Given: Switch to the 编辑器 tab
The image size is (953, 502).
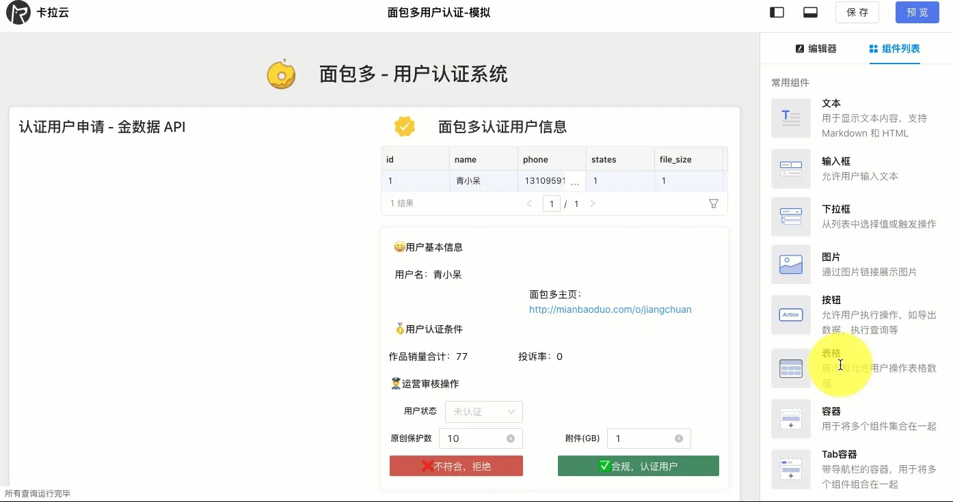Looking at the screenshot, I should pyautogui.click(x=816, y=48).
